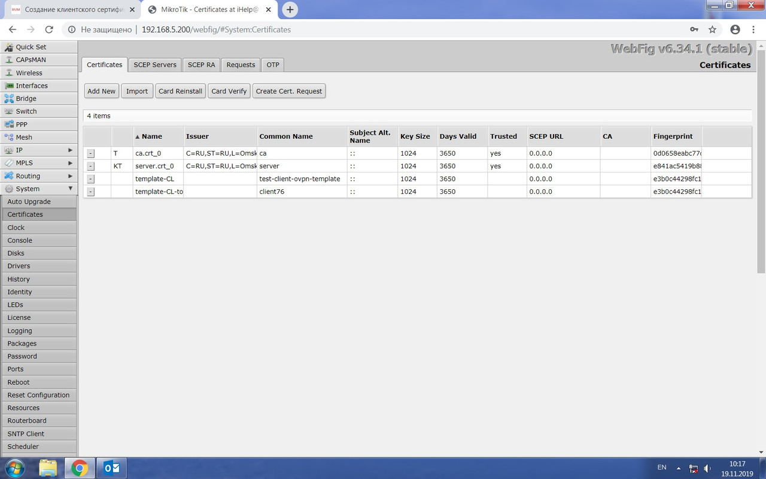Open File Explorer from taskbar
The width and height of the screenshot is (766, 479).
[x=48, y=468]
